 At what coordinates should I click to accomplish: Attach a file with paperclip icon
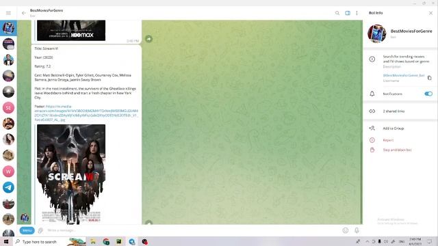40,230
